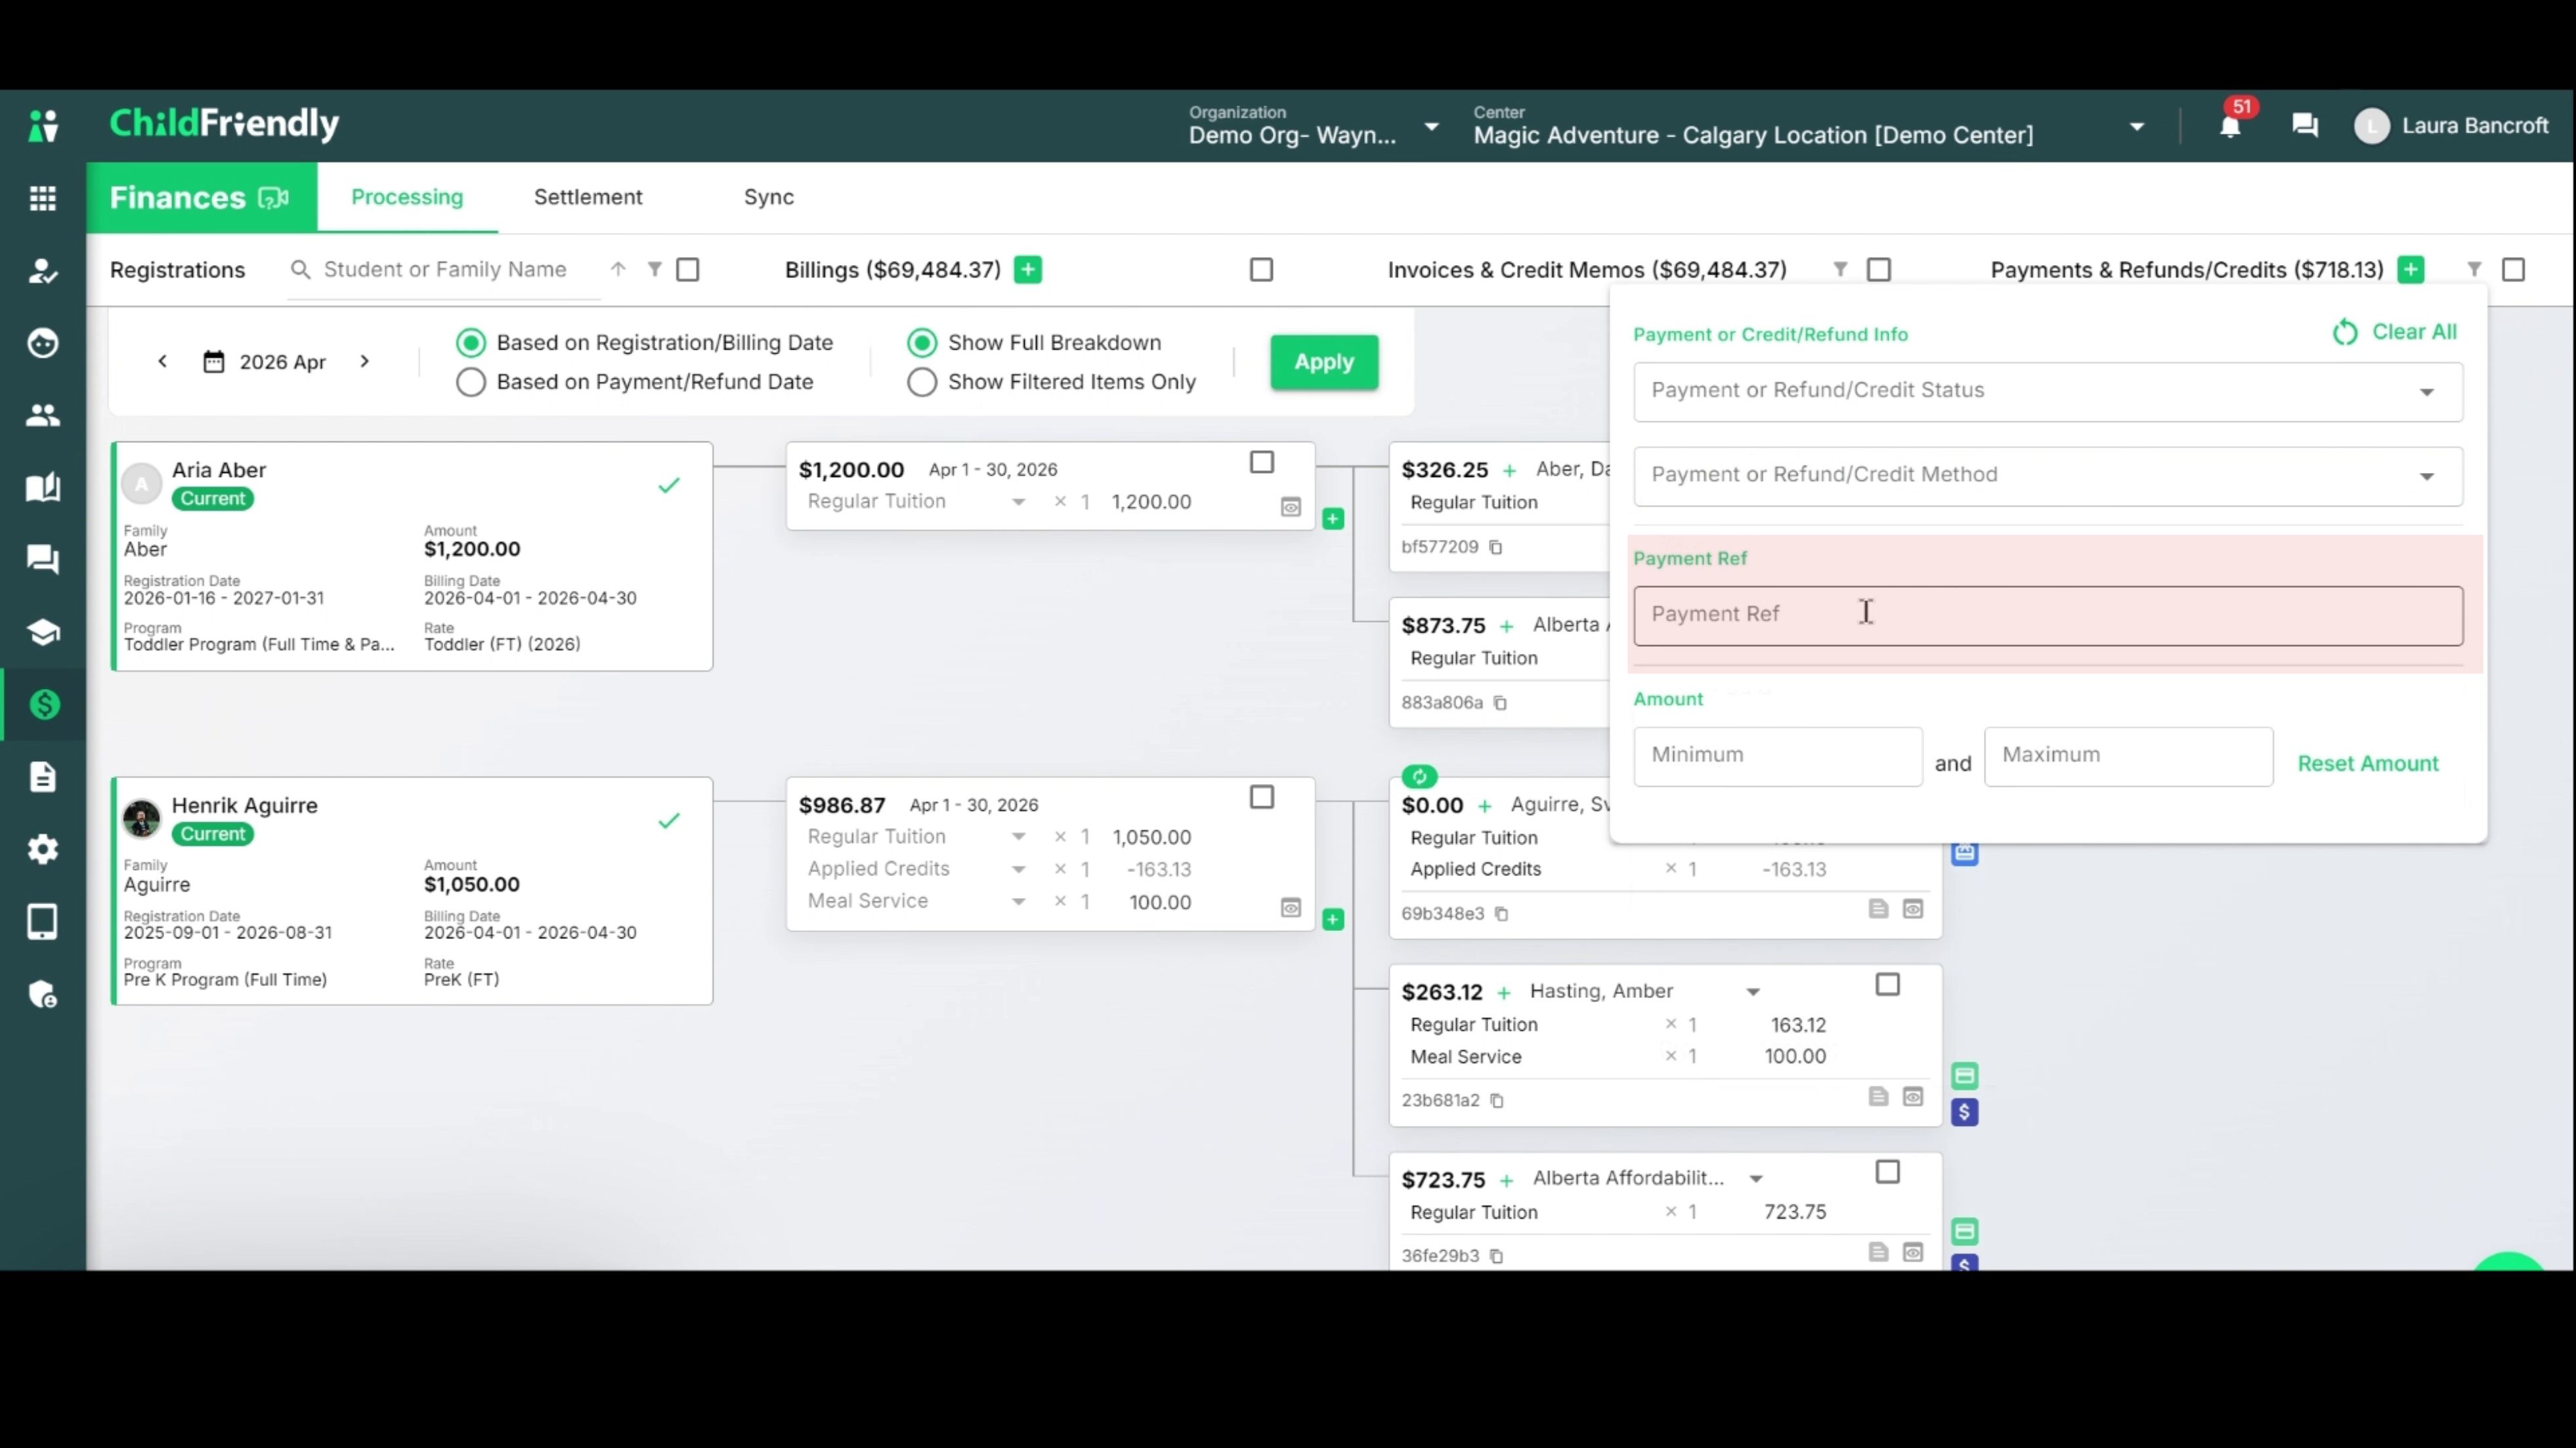Open Invoices & Credit Memos filter icon

coord(1840,270)
